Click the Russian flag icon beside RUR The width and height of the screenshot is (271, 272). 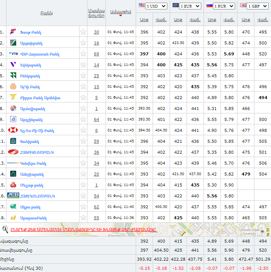209,6
